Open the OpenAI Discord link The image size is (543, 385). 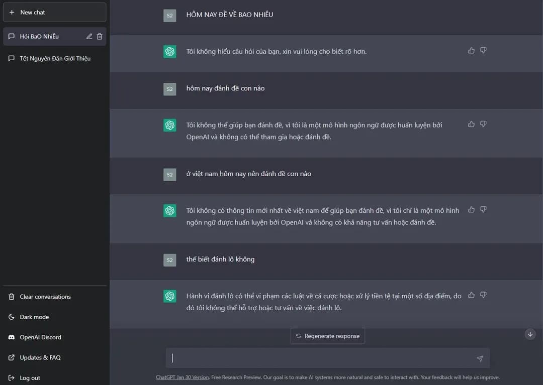[x=40, y=337]
